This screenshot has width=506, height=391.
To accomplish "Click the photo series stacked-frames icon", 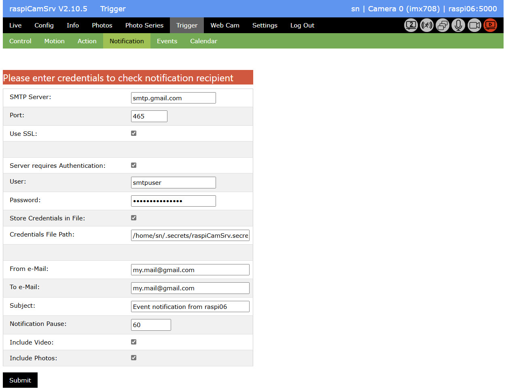I will tap(442, 25).
